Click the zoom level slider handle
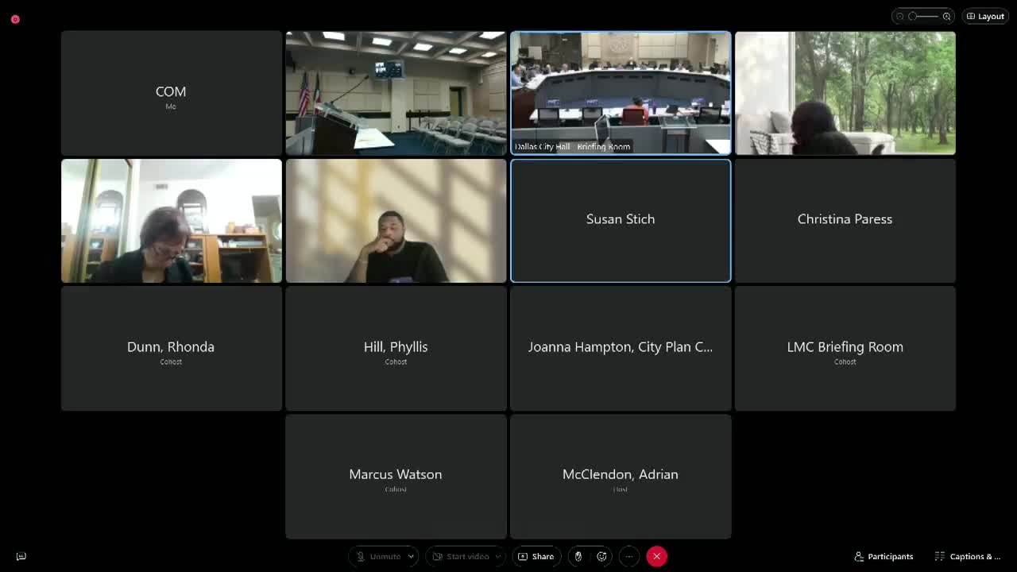 [x=914, y=16]
